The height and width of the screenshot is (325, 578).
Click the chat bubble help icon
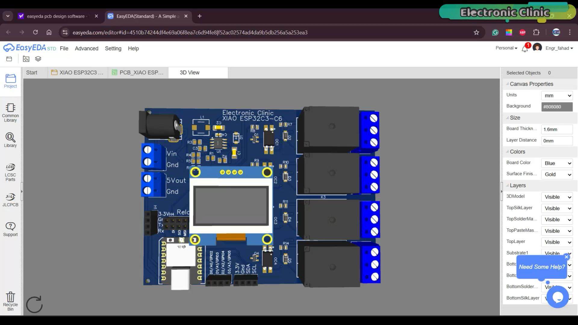[558, 297]
